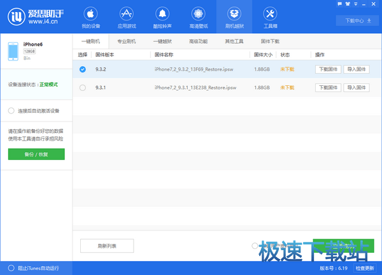This screenshot has width=382, height=275.
Task: Click the 状态 column header
Action: pos(285,55)
